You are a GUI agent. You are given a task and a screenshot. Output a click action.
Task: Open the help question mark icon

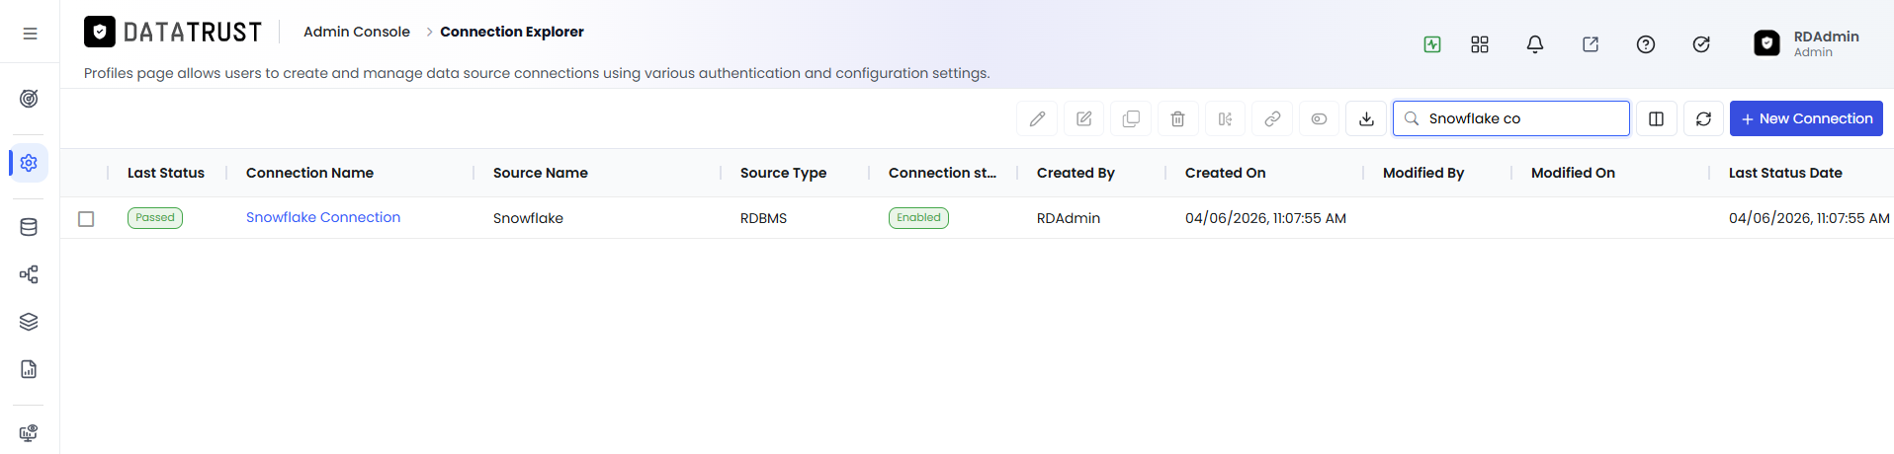pyautogui.click(x=1646, y=44)
